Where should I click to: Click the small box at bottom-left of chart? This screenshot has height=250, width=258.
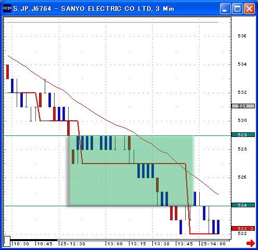point(7,241)
